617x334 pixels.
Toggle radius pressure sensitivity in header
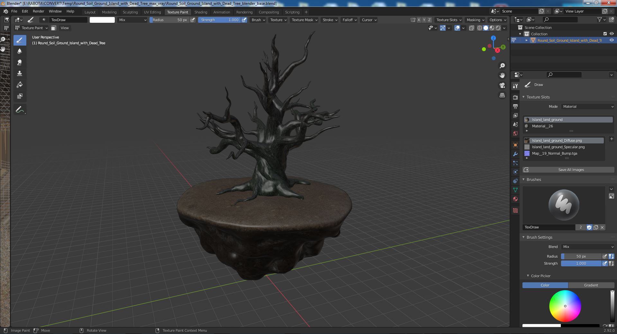point(193,20)
